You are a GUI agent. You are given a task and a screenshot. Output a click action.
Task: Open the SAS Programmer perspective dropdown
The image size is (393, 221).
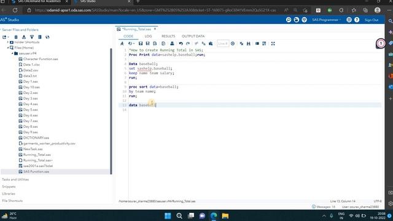coord(327,20)
